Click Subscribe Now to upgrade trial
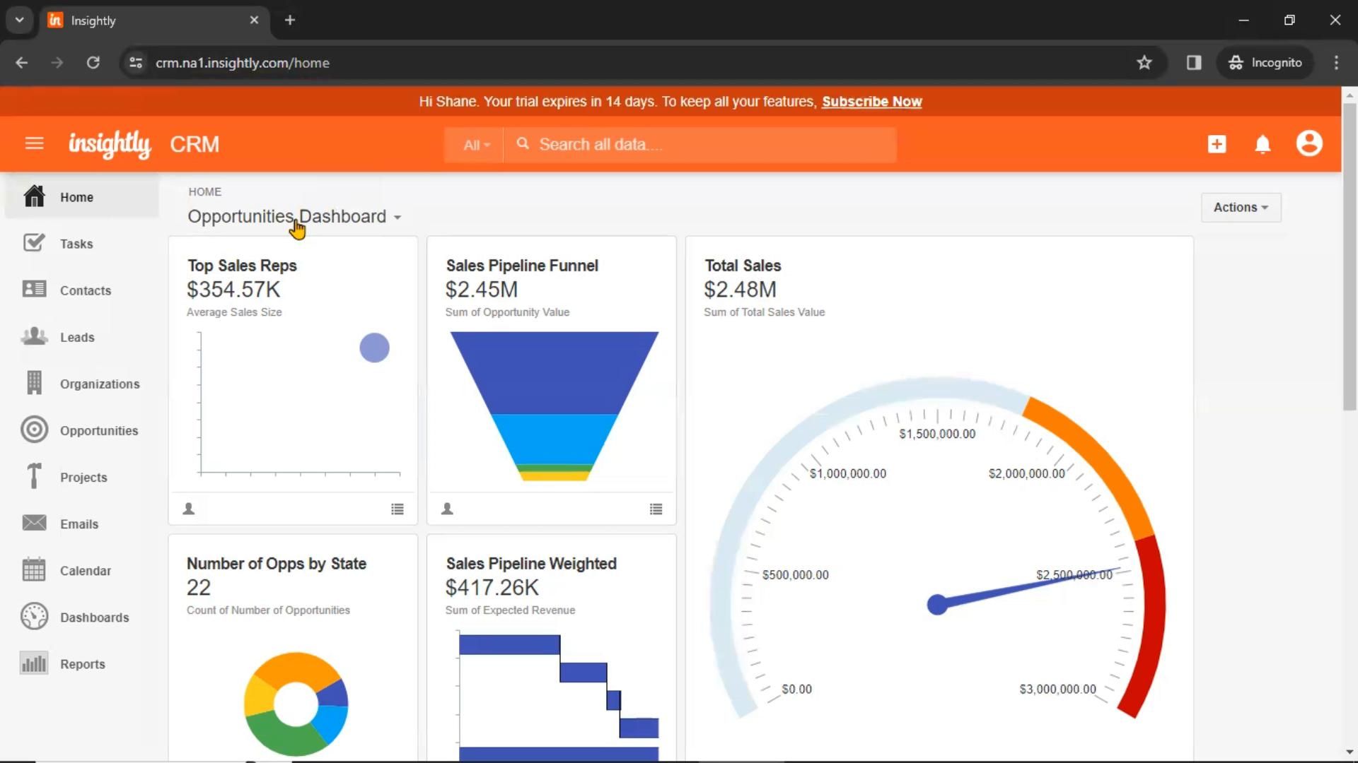The height and width of the screenshot is (763, 1358). [x=872, y=100]
